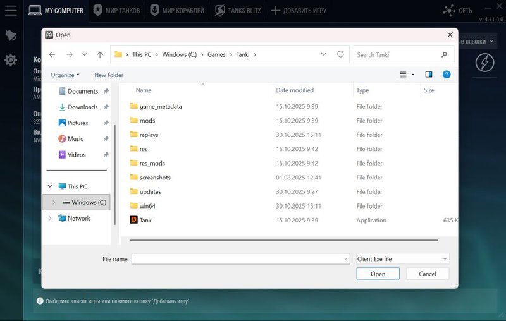Click the lightning bolt boost icon
The width and height of the screenshot is (506, 321).
[485, 63]
